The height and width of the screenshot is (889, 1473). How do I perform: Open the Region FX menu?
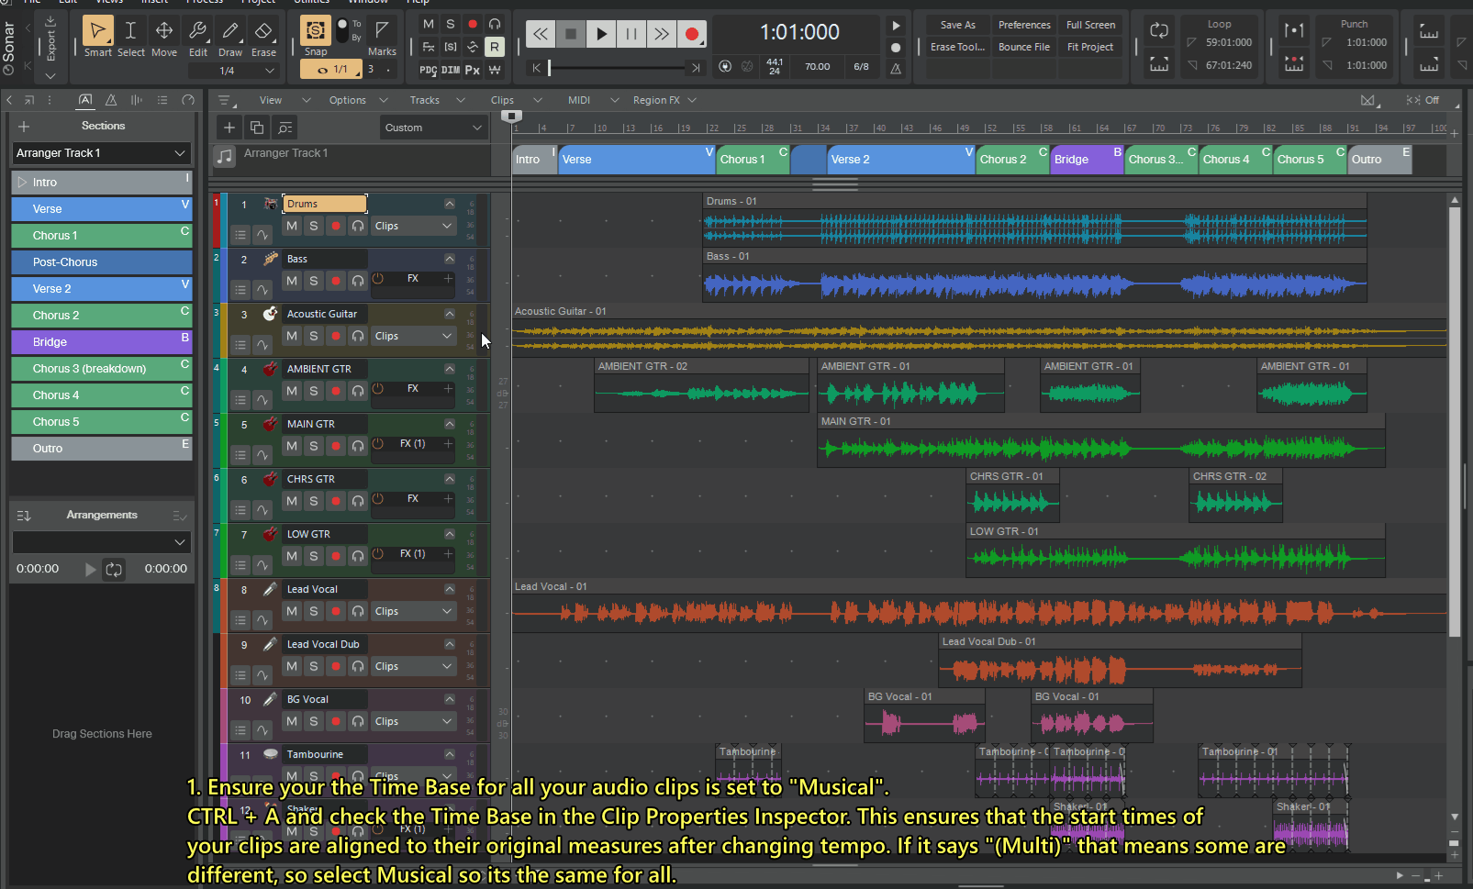click(x=656, y=100)
